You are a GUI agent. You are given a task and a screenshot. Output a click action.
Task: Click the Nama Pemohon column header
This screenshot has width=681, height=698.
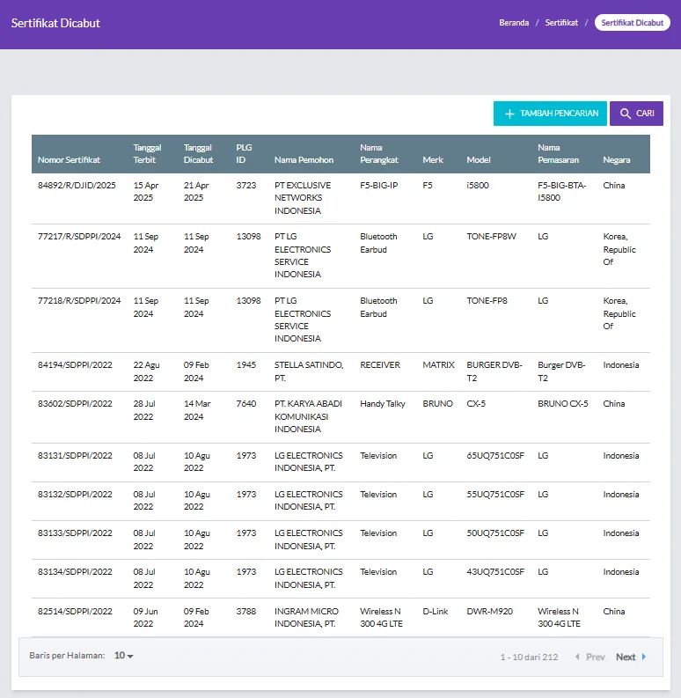304,160
